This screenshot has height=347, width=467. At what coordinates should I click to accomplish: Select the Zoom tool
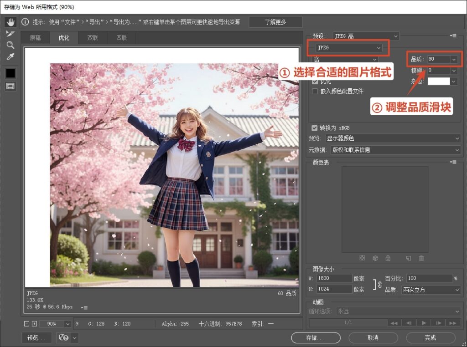(10, 45)
